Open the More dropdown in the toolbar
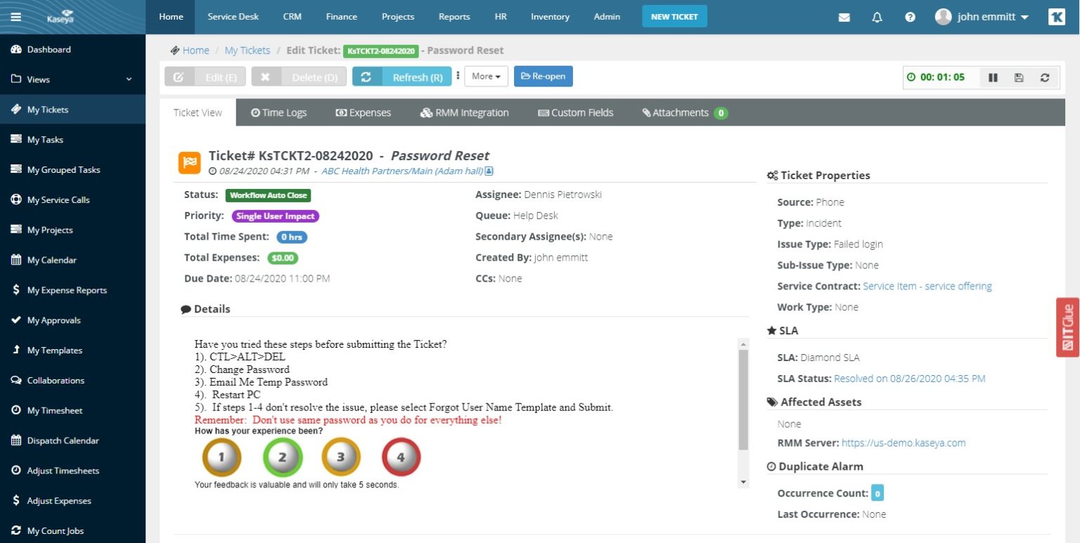 click(486, 77)
